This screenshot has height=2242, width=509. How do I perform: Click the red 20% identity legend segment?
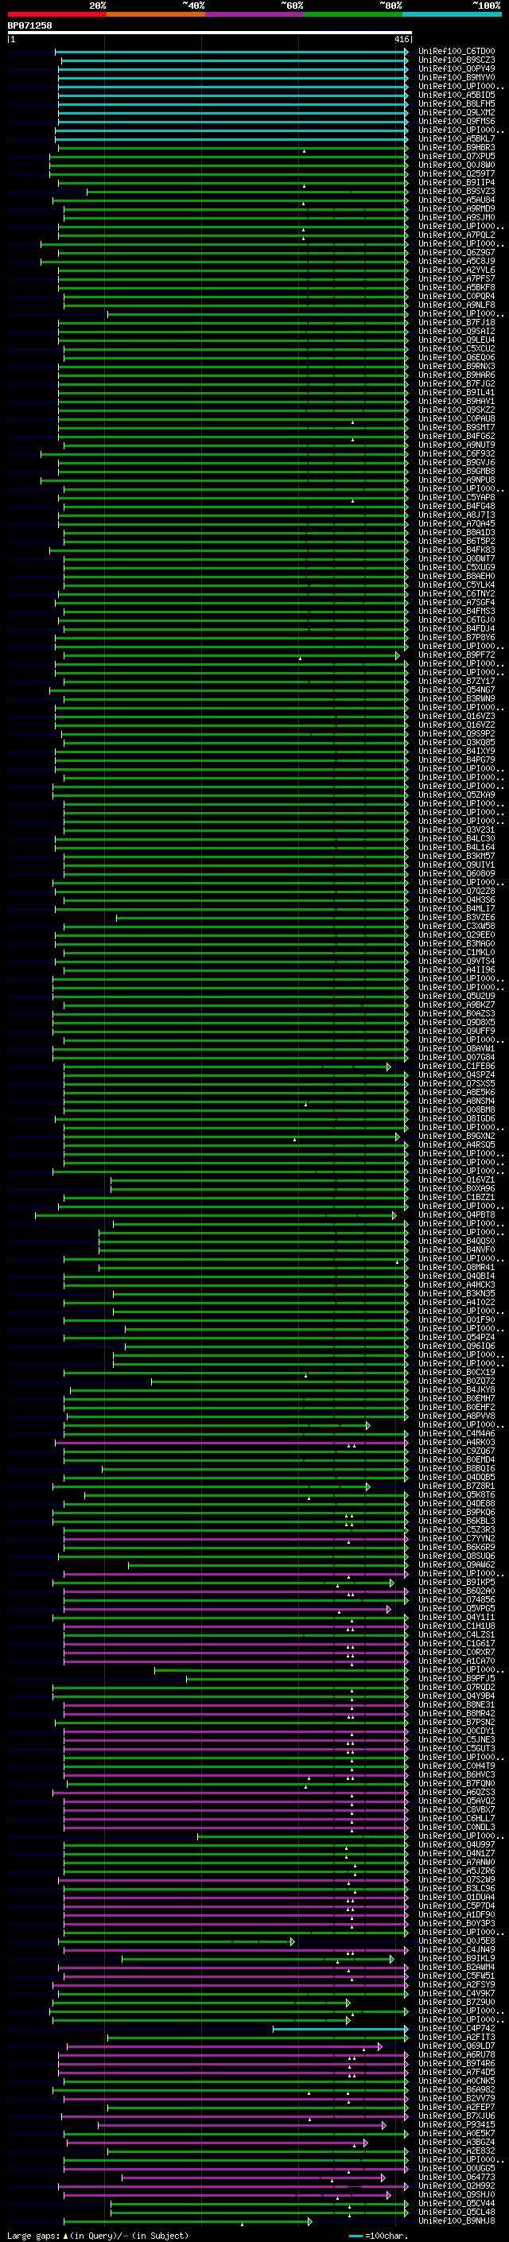pos(56,14)
